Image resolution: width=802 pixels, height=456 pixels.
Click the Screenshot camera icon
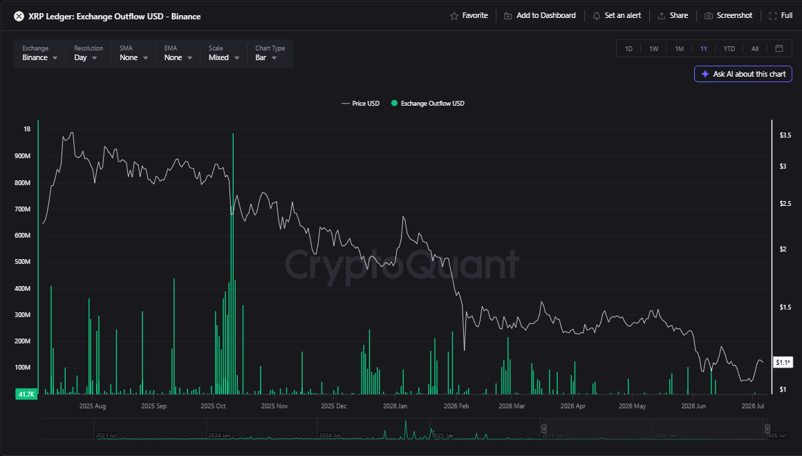(x=709, y=16)
